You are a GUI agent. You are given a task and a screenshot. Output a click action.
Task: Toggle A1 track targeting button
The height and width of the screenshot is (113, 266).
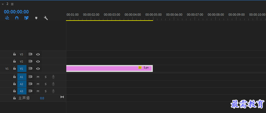click(x=22, y=77)
